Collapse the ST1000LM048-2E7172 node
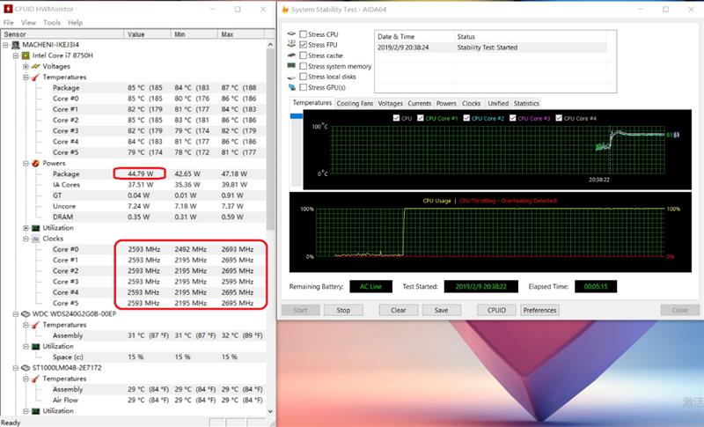 tap(16, 368)
